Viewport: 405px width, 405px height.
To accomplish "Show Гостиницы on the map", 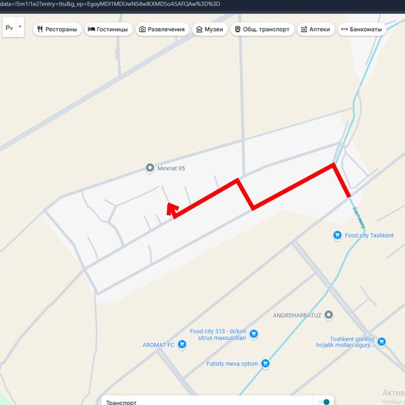I will 109,29.
